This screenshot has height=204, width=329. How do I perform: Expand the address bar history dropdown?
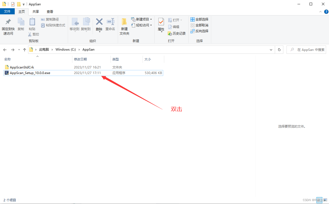point(271,50)
